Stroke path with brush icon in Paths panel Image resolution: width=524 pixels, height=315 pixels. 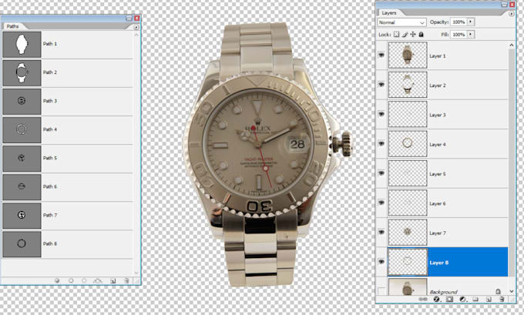click(71, 280)
